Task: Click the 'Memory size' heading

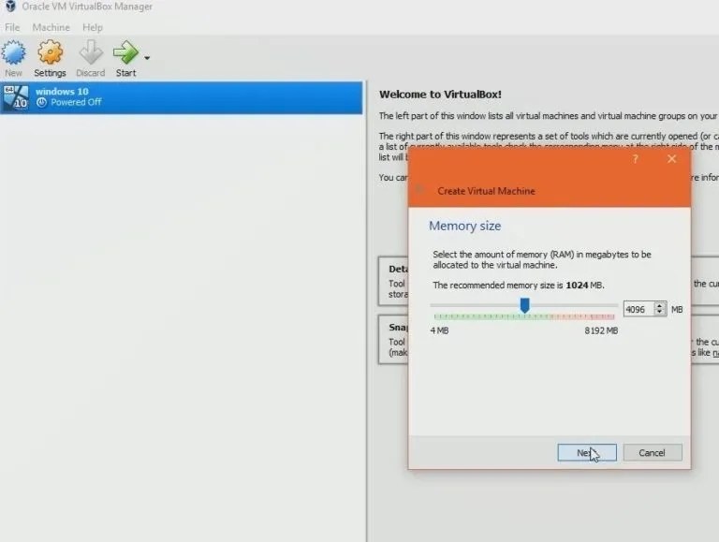Action: [464, 226]
